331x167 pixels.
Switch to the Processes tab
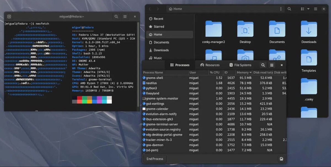(x=180, y=65)
